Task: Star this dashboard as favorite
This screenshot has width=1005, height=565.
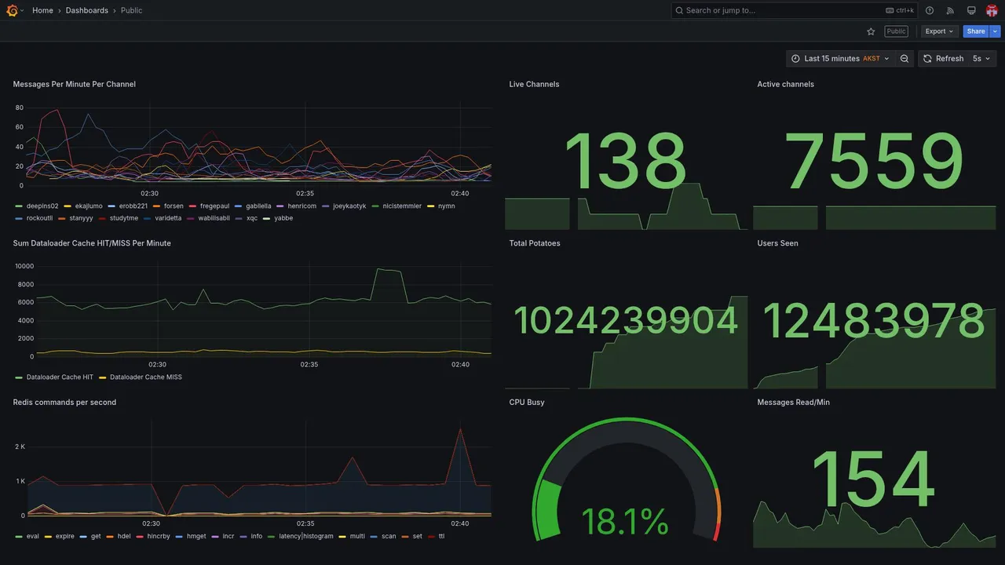Action: pos(871,31)
